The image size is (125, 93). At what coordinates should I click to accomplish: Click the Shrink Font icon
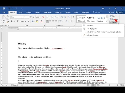[x=34, y=17]
